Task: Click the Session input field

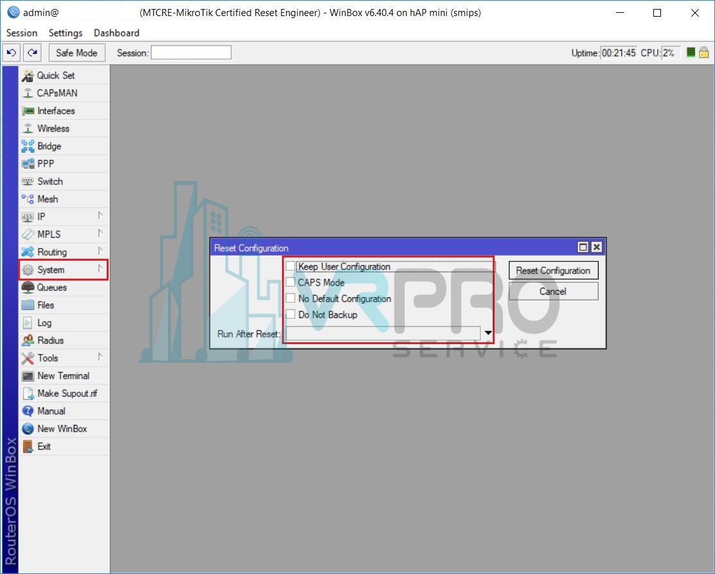Action: pos(191,53)
